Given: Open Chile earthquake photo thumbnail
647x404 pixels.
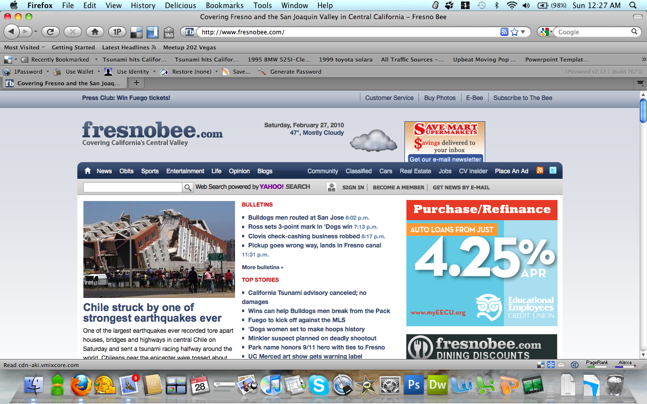Looking at the screenshot, I should coord(159,249).
